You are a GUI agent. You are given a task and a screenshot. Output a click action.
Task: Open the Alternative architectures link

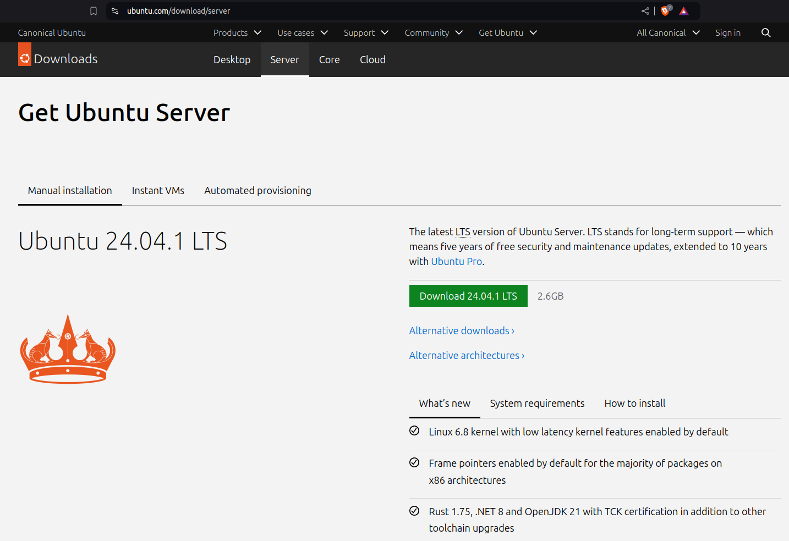pyautogui.click(x=467, y=356)
